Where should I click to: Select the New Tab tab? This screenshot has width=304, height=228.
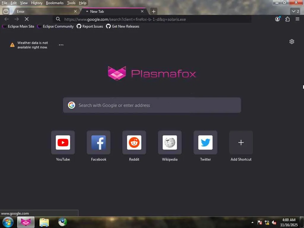(114, 12)
